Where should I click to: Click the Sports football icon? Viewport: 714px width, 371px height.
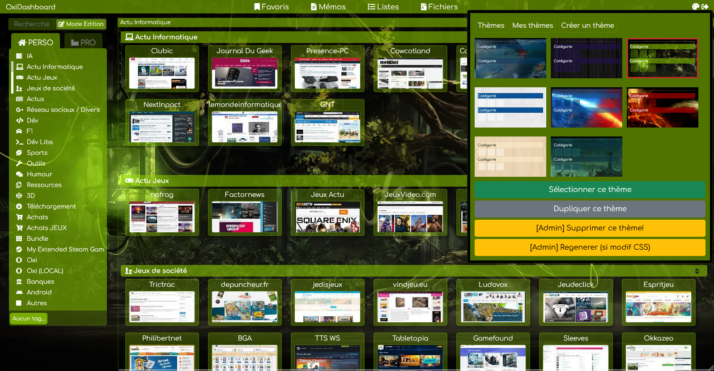(x=19, y=153)
